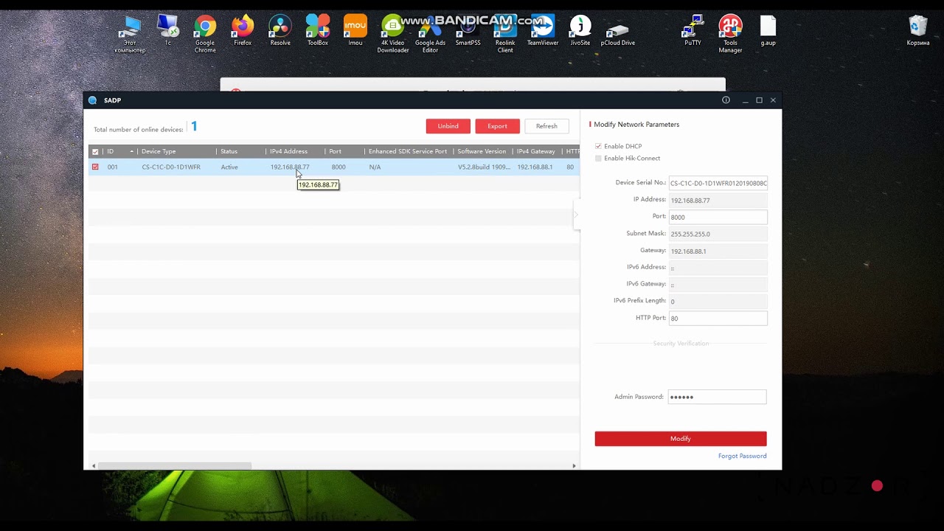Sort by the ID column header
Image resolution: width=944 pixels, height=531 pixels.
tap(120, 151)
